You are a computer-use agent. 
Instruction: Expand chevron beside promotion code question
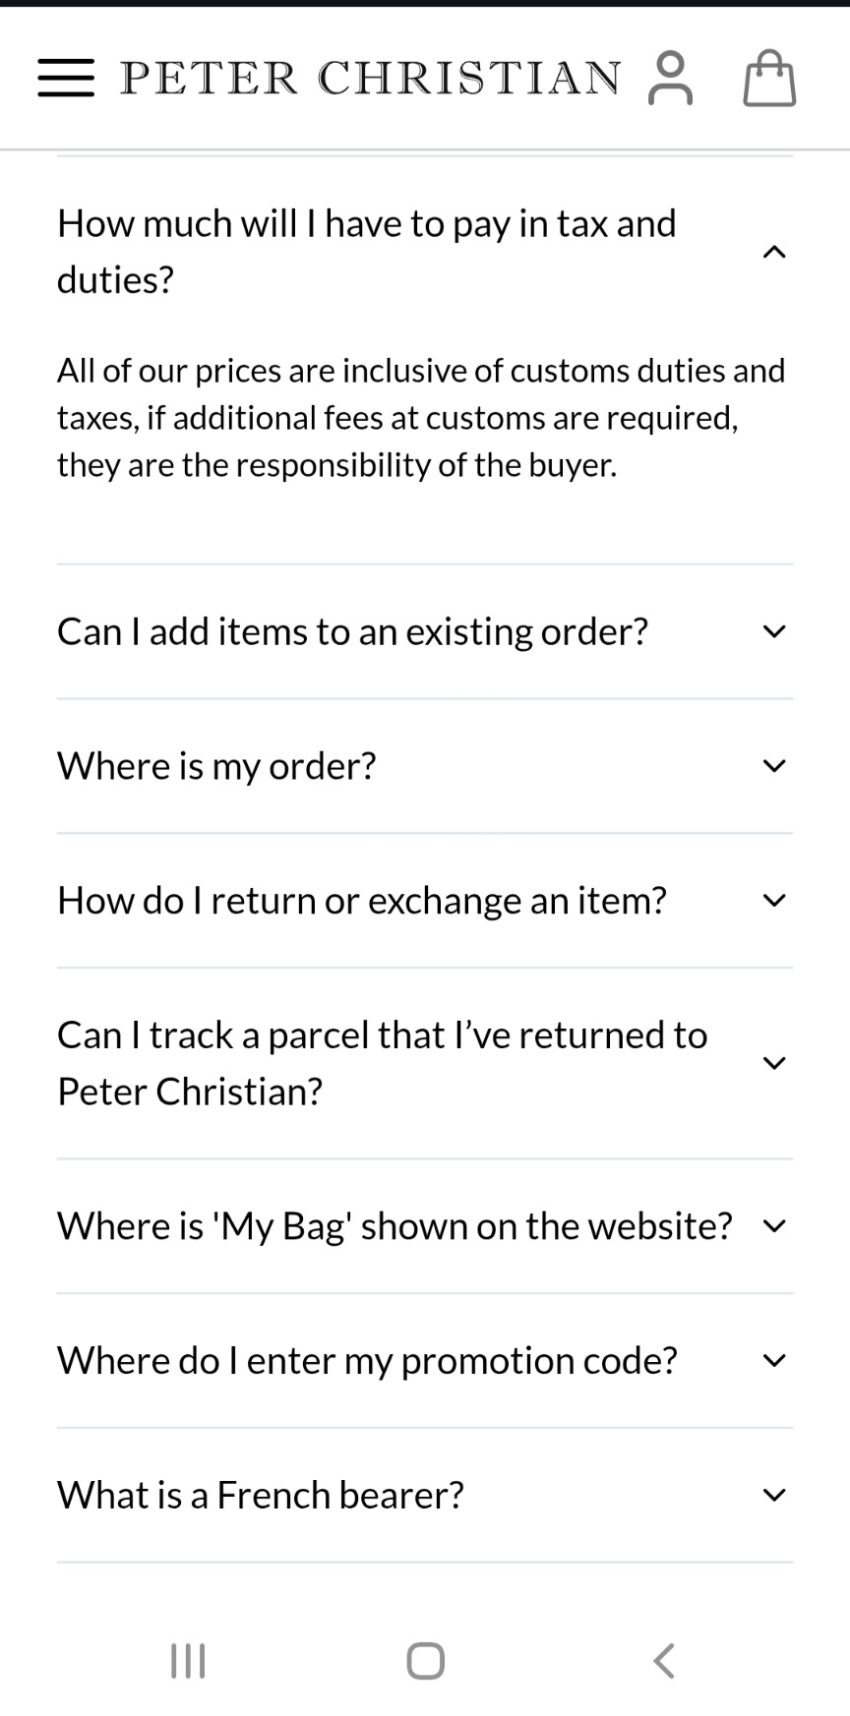click(x=774, y=1361)
